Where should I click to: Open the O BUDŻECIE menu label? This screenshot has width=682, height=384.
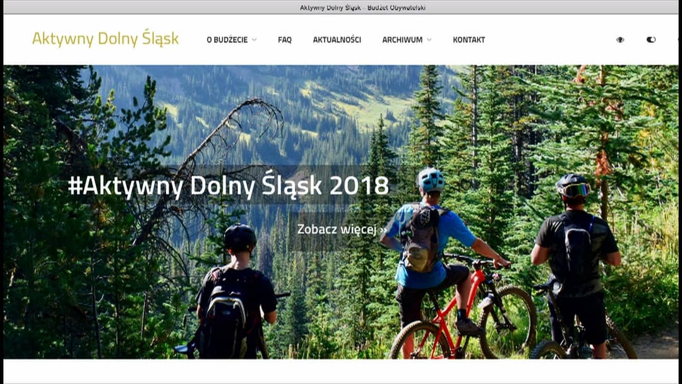(227, 40)
